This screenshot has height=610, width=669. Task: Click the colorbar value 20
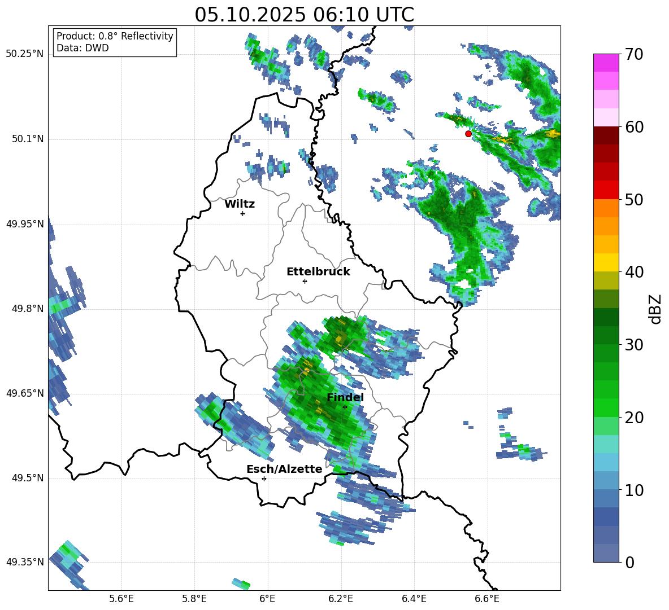[x=634, y=417]
